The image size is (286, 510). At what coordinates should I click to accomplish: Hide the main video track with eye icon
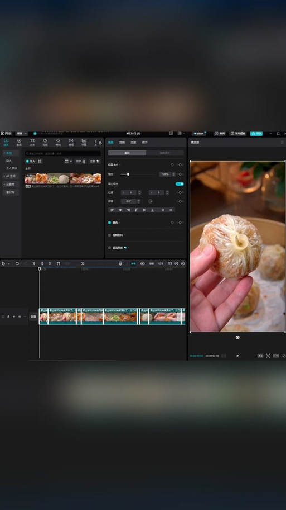(14, 317)
